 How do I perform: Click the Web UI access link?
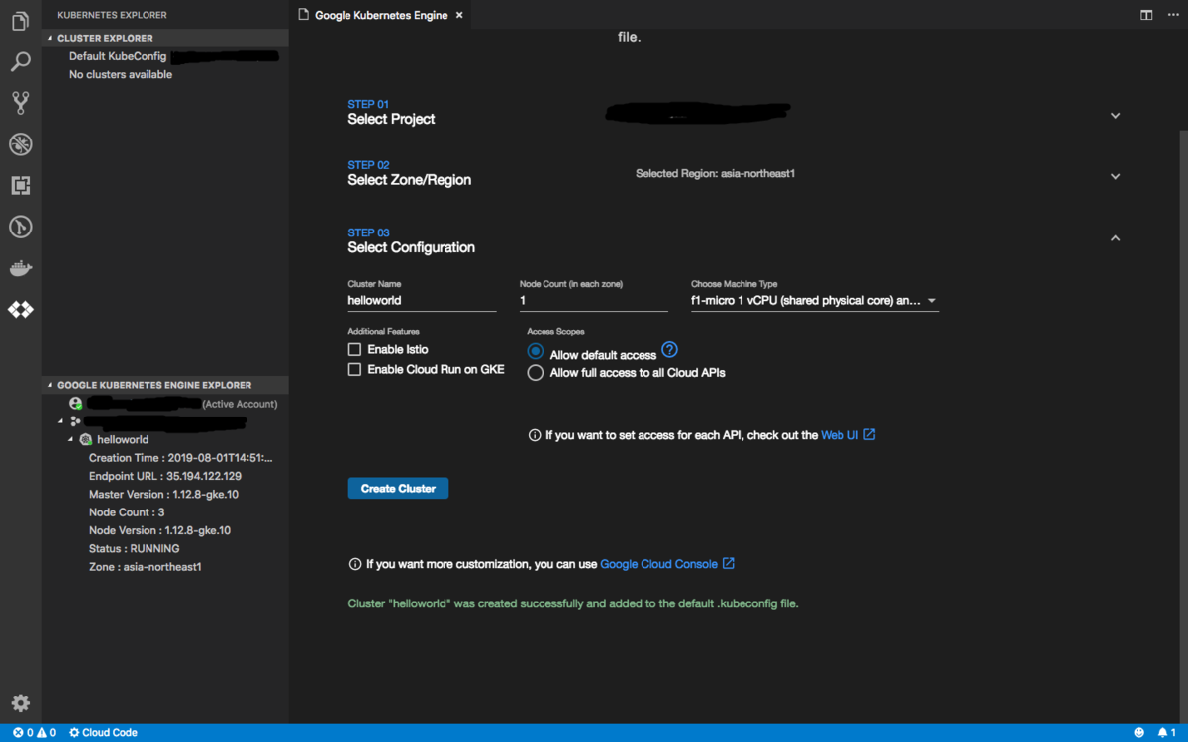click(x=841, y=434)
